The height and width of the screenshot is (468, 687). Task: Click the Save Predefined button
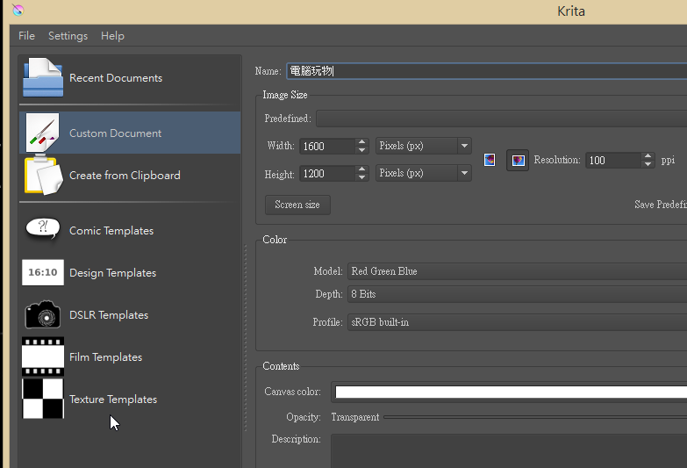(661, 205)
